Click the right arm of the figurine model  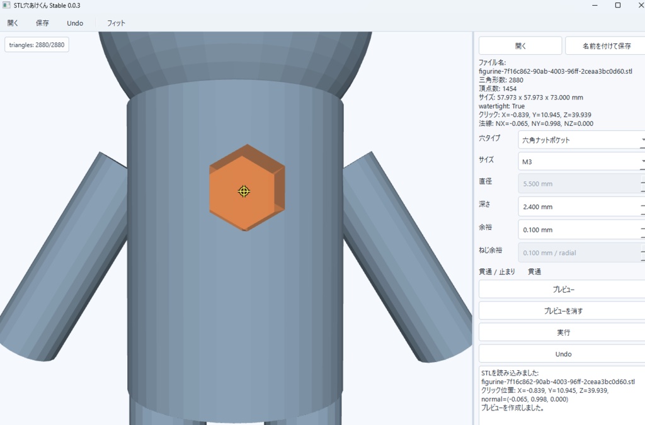405,259
